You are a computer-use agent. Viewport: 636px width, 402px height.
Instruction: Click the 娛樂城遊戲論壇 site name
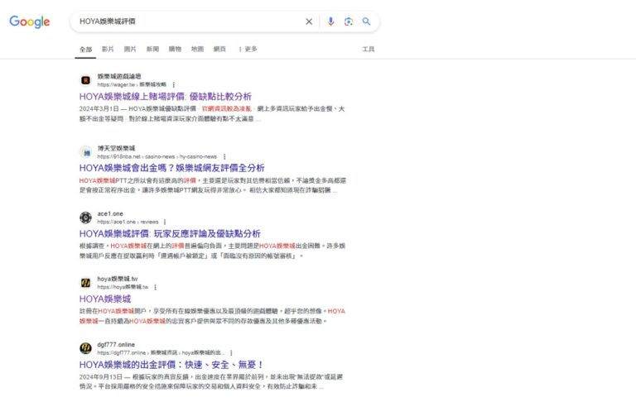(x=119, y=76)
